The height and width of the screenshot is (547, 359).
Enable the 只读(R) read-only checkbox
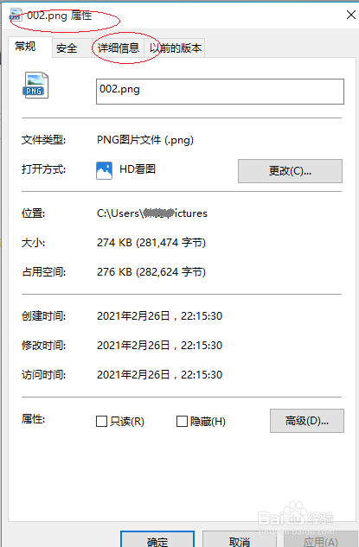tap(101, 421)
